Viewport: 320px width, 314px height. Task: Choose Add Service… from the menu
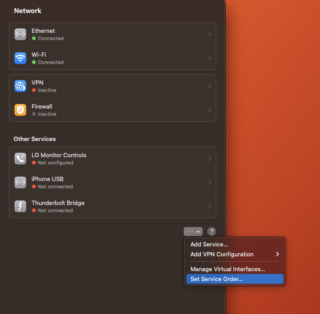(x=235, y=244)
